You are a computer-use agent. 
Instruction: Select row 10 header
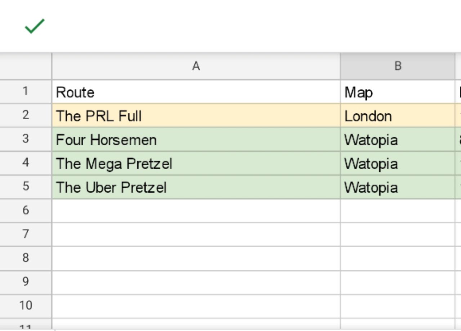coord(26,306)
